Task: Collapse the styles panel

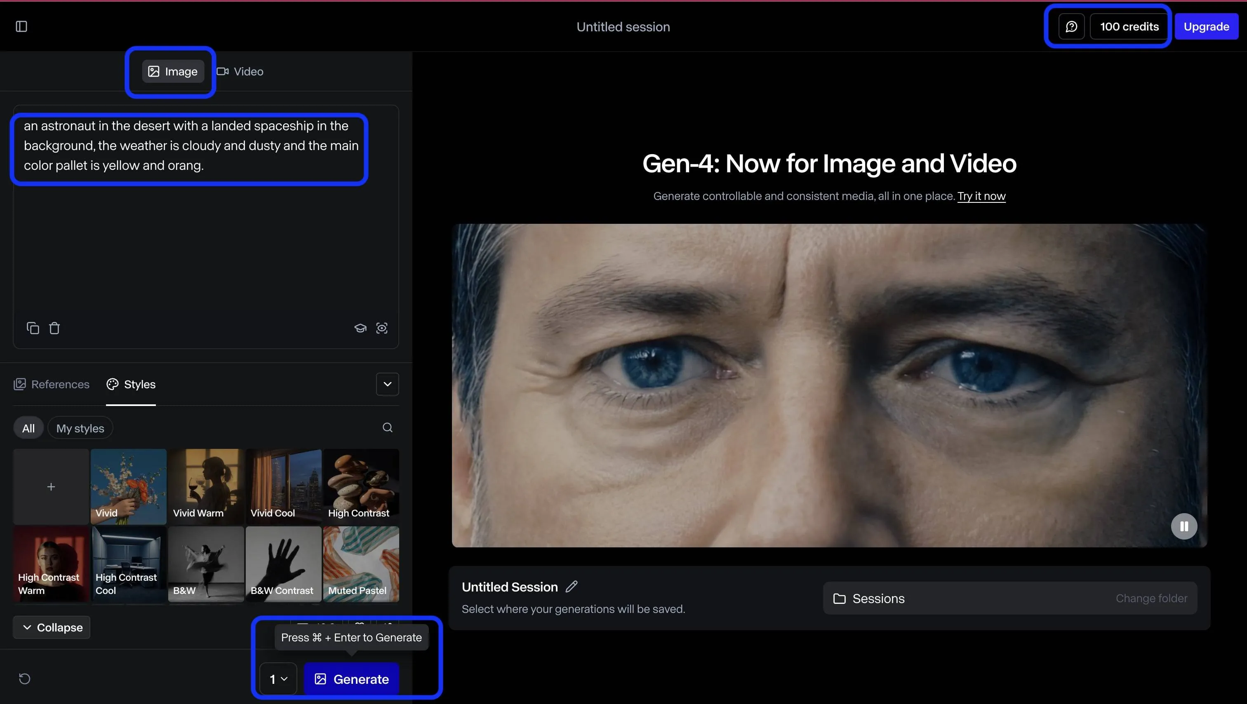Action: coord(52,628)
